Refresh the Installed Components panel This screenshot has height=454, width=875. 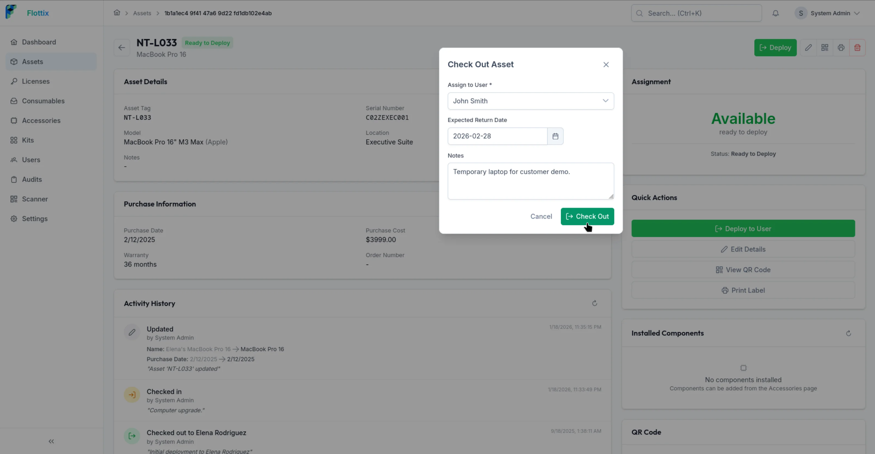click(848, 333)
